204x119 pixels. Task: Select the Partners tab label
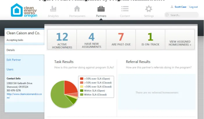tap(101, 16)
